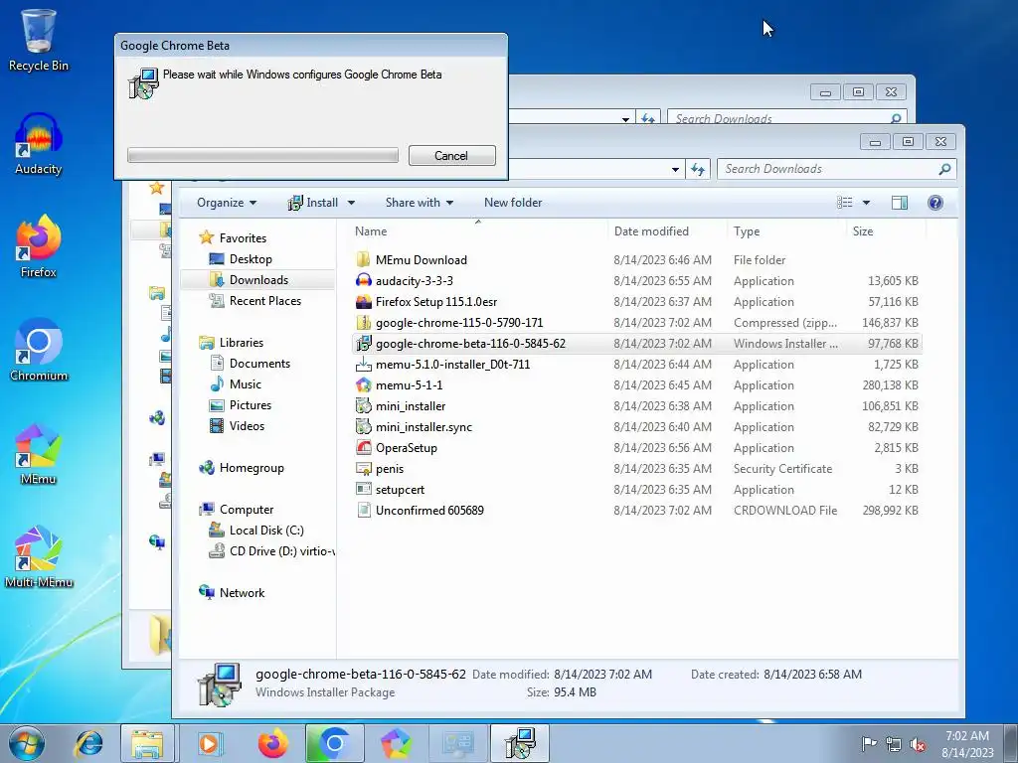Image resolution: width=1018 pixels, height=763 pixels.
Task: Select the Multi-MEmu desktop shortcut
Action: [39, 556]
